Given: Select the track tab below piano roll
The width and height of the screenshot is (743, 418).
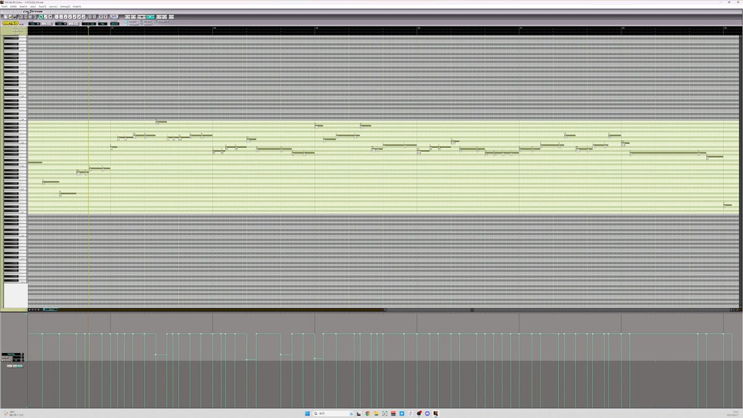Looking at the screenshot, I should pos(50,310).
